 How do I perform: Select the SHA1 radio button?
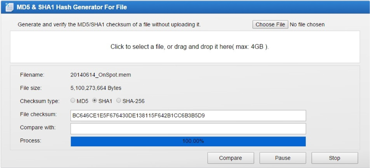point(95,101)
